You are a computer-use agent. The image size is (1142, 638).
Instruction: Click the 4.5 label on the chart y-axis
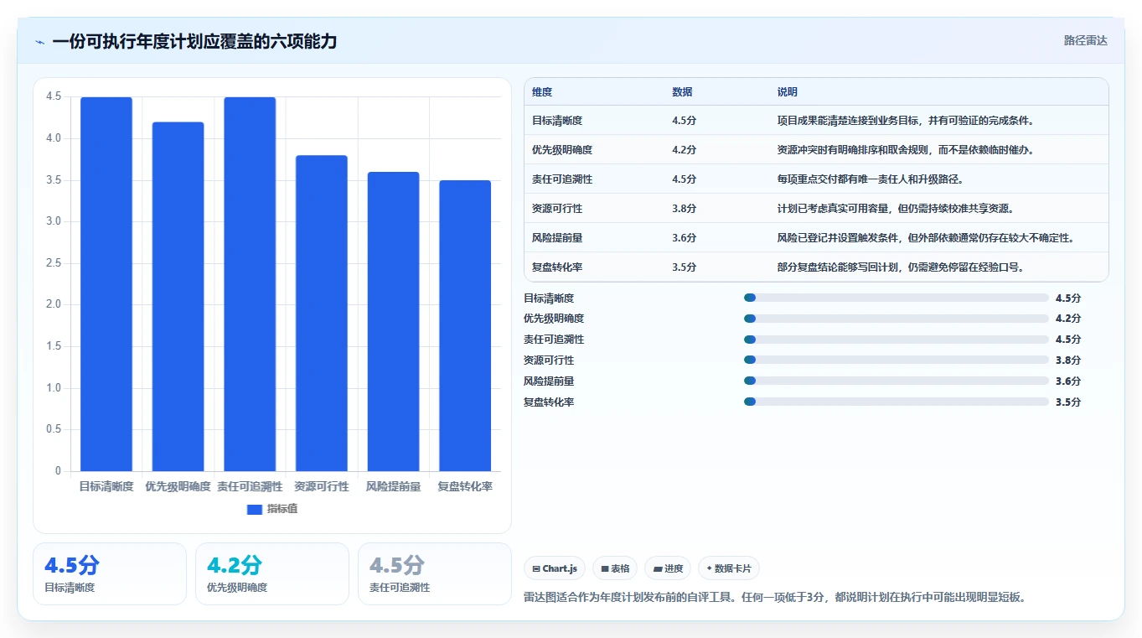[x=54, y=96]
